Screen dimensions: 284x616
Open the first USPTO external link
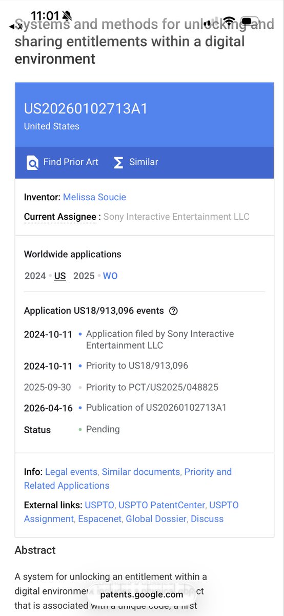[x=100, y=505]
